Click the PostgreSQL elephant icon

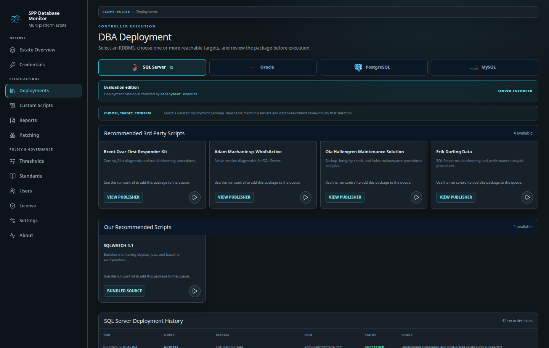(x=358, y=67)
